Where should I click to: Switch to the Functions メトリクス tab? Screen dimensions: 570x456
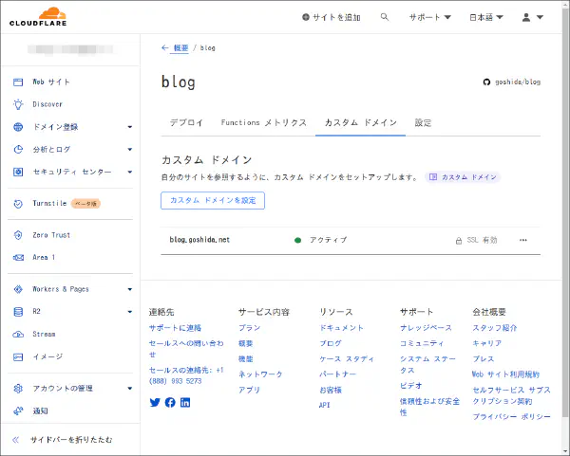tap(263, 122)
